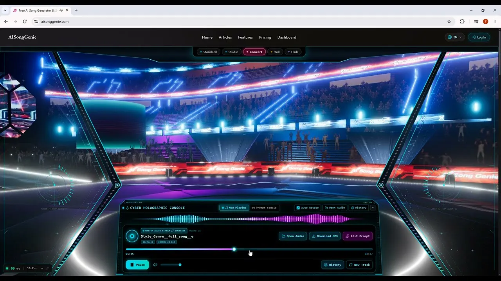Open the Chrome profile avatar
Image resolution: width=501 pixels, height=281 pixels.
pos(485,21)
